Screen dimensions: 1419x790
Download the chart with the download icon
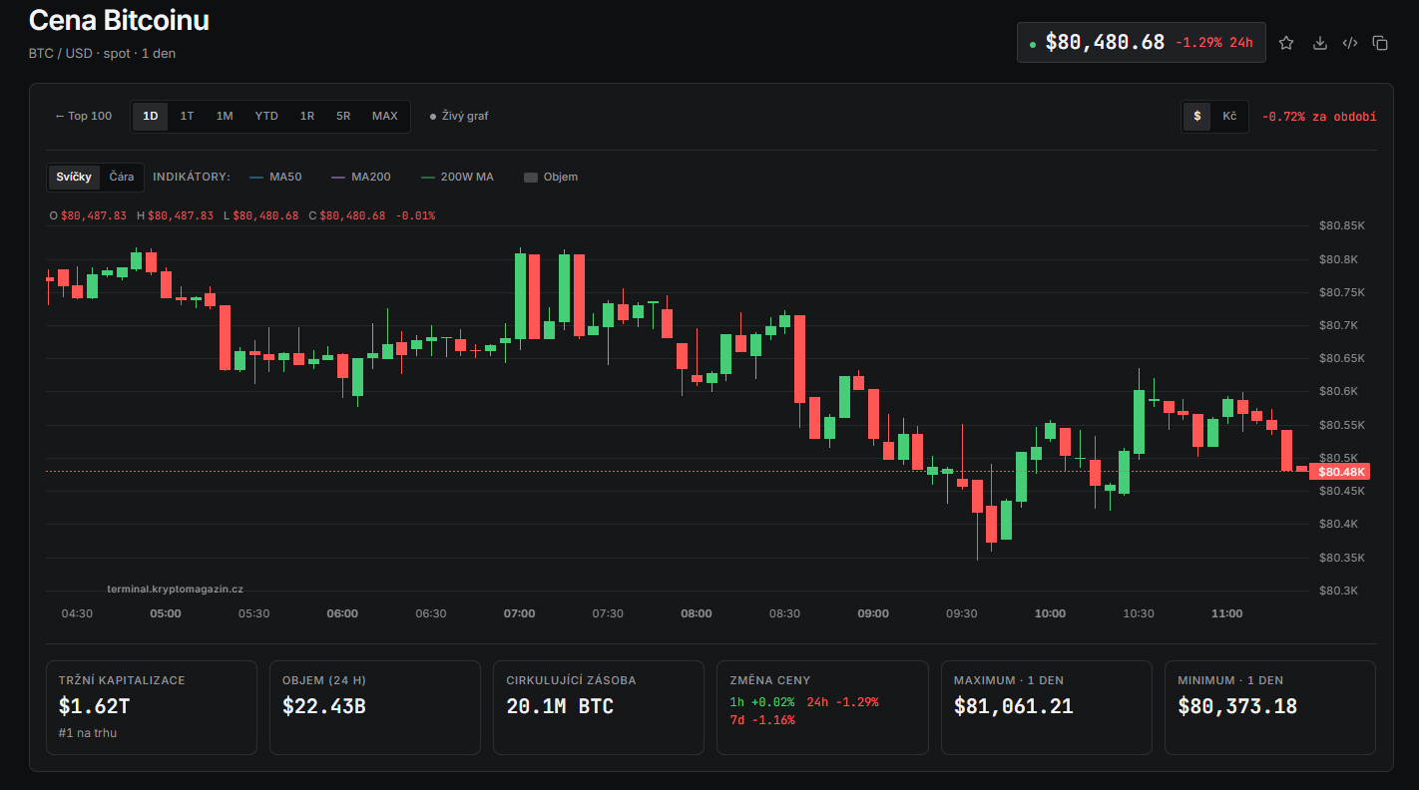(x=1319, y=43)
